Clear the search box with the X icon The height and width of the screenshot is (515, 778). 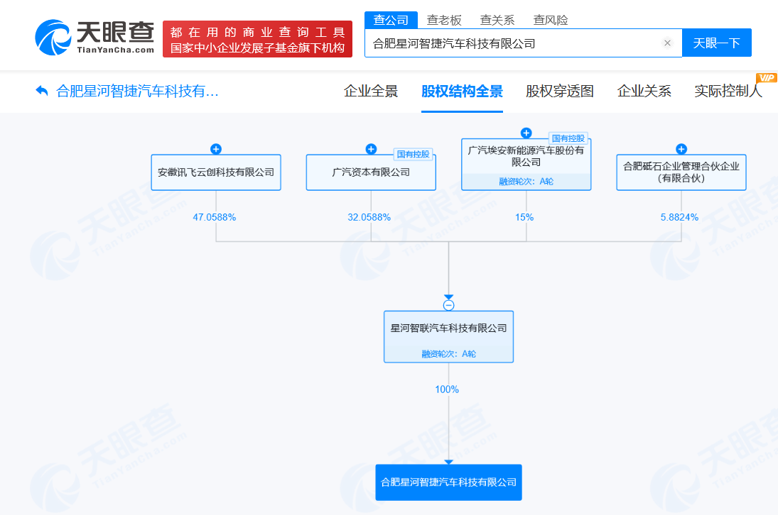pos(667,43)
